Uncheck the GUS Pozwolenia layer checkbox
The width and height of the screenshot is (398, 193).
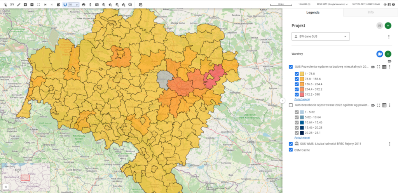pyautogui.click(x=291, y=67)
